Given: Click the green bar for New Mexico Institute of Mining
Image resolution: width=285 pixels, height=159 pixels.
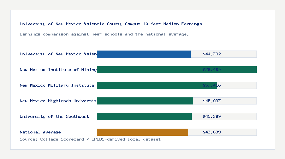Looking at the screenshot, I should [x=177, y=70].
